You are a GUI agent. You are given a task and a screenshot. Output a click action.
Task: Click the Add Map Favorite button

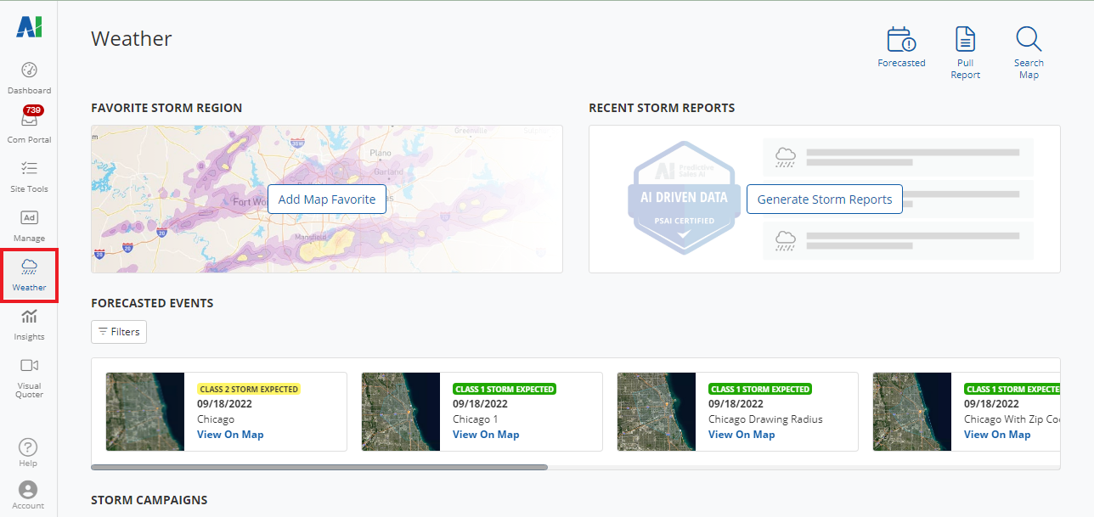(x=327, y=199)
